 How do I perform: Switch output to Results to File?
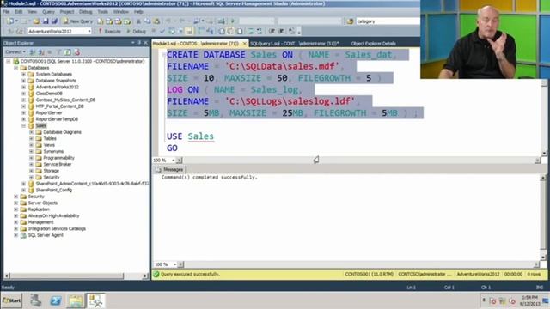pyautogui.click(x=240, y=31)
